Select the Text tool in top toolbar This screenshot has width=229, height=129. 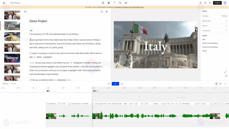(114, 3)
